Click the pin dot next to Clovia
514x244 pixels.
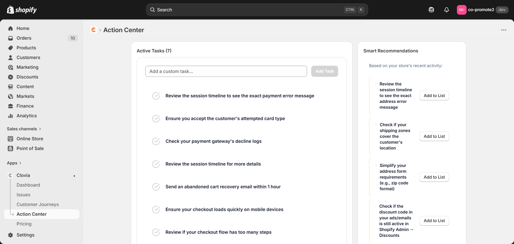[x=74, y=176]
